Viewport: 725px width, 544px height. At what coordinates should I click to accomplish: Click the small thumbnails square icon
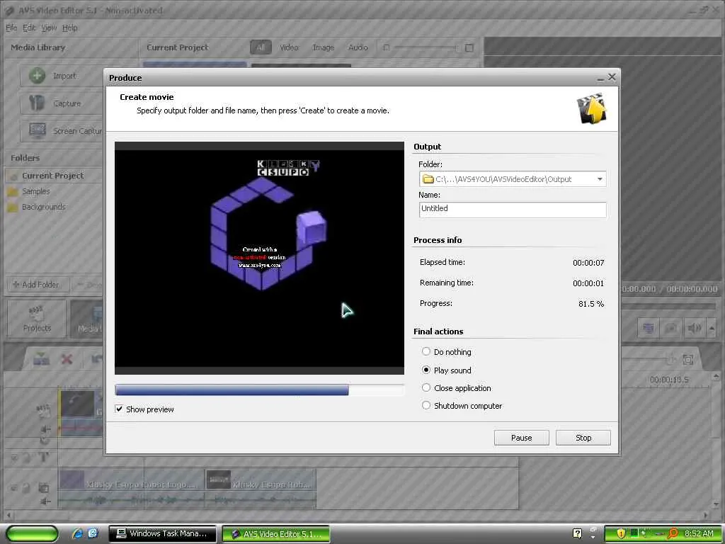tap(387, 47)
